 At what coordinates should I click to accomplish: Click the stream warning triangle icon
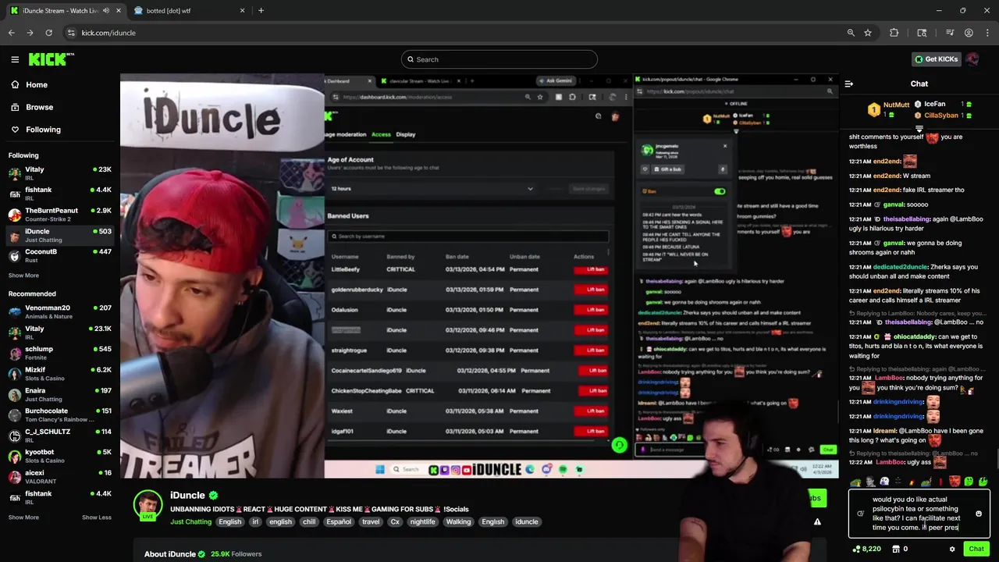(817, 522)
